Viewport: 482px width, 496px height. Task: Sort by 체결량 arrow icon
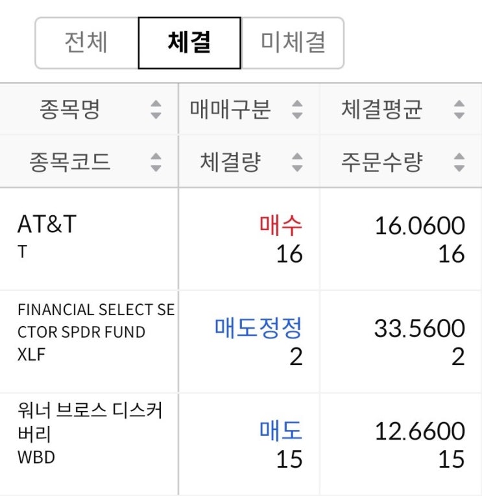click(297, 161)
